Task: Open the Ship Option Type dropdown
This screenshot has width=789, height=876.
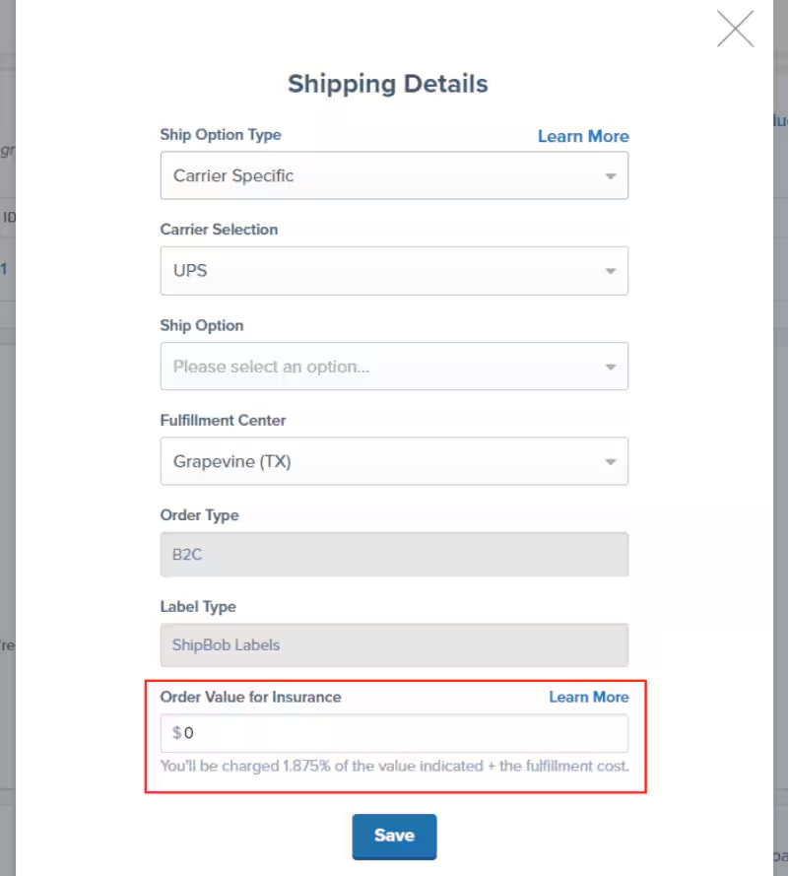Action: [394, 175]
